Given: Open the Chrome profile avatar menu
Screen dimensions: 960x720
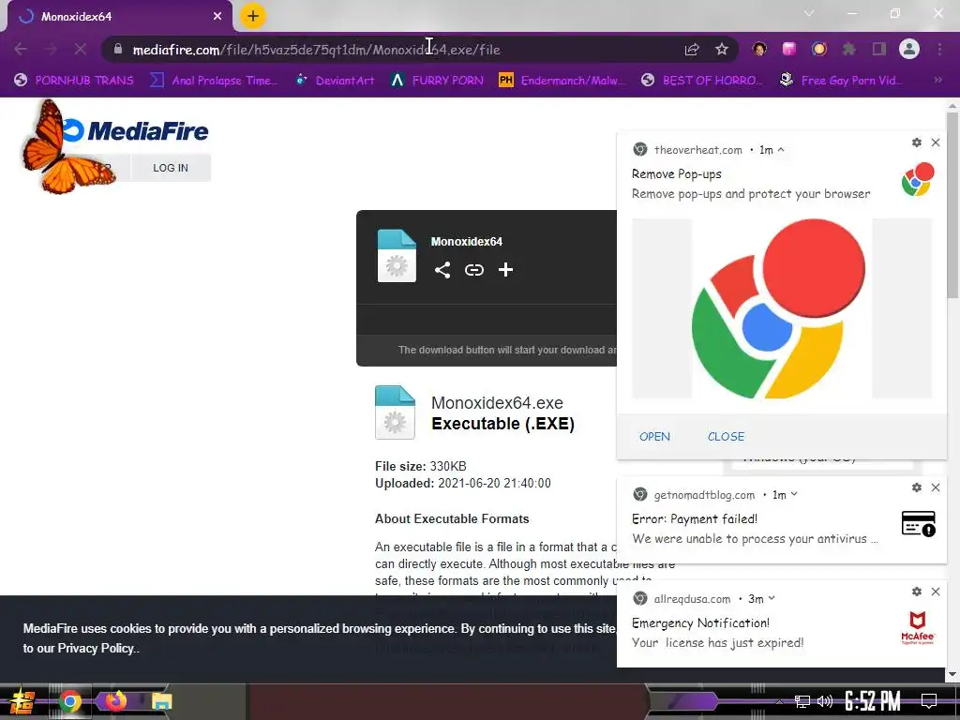Looking at the screenshot, I should point(909,49).
